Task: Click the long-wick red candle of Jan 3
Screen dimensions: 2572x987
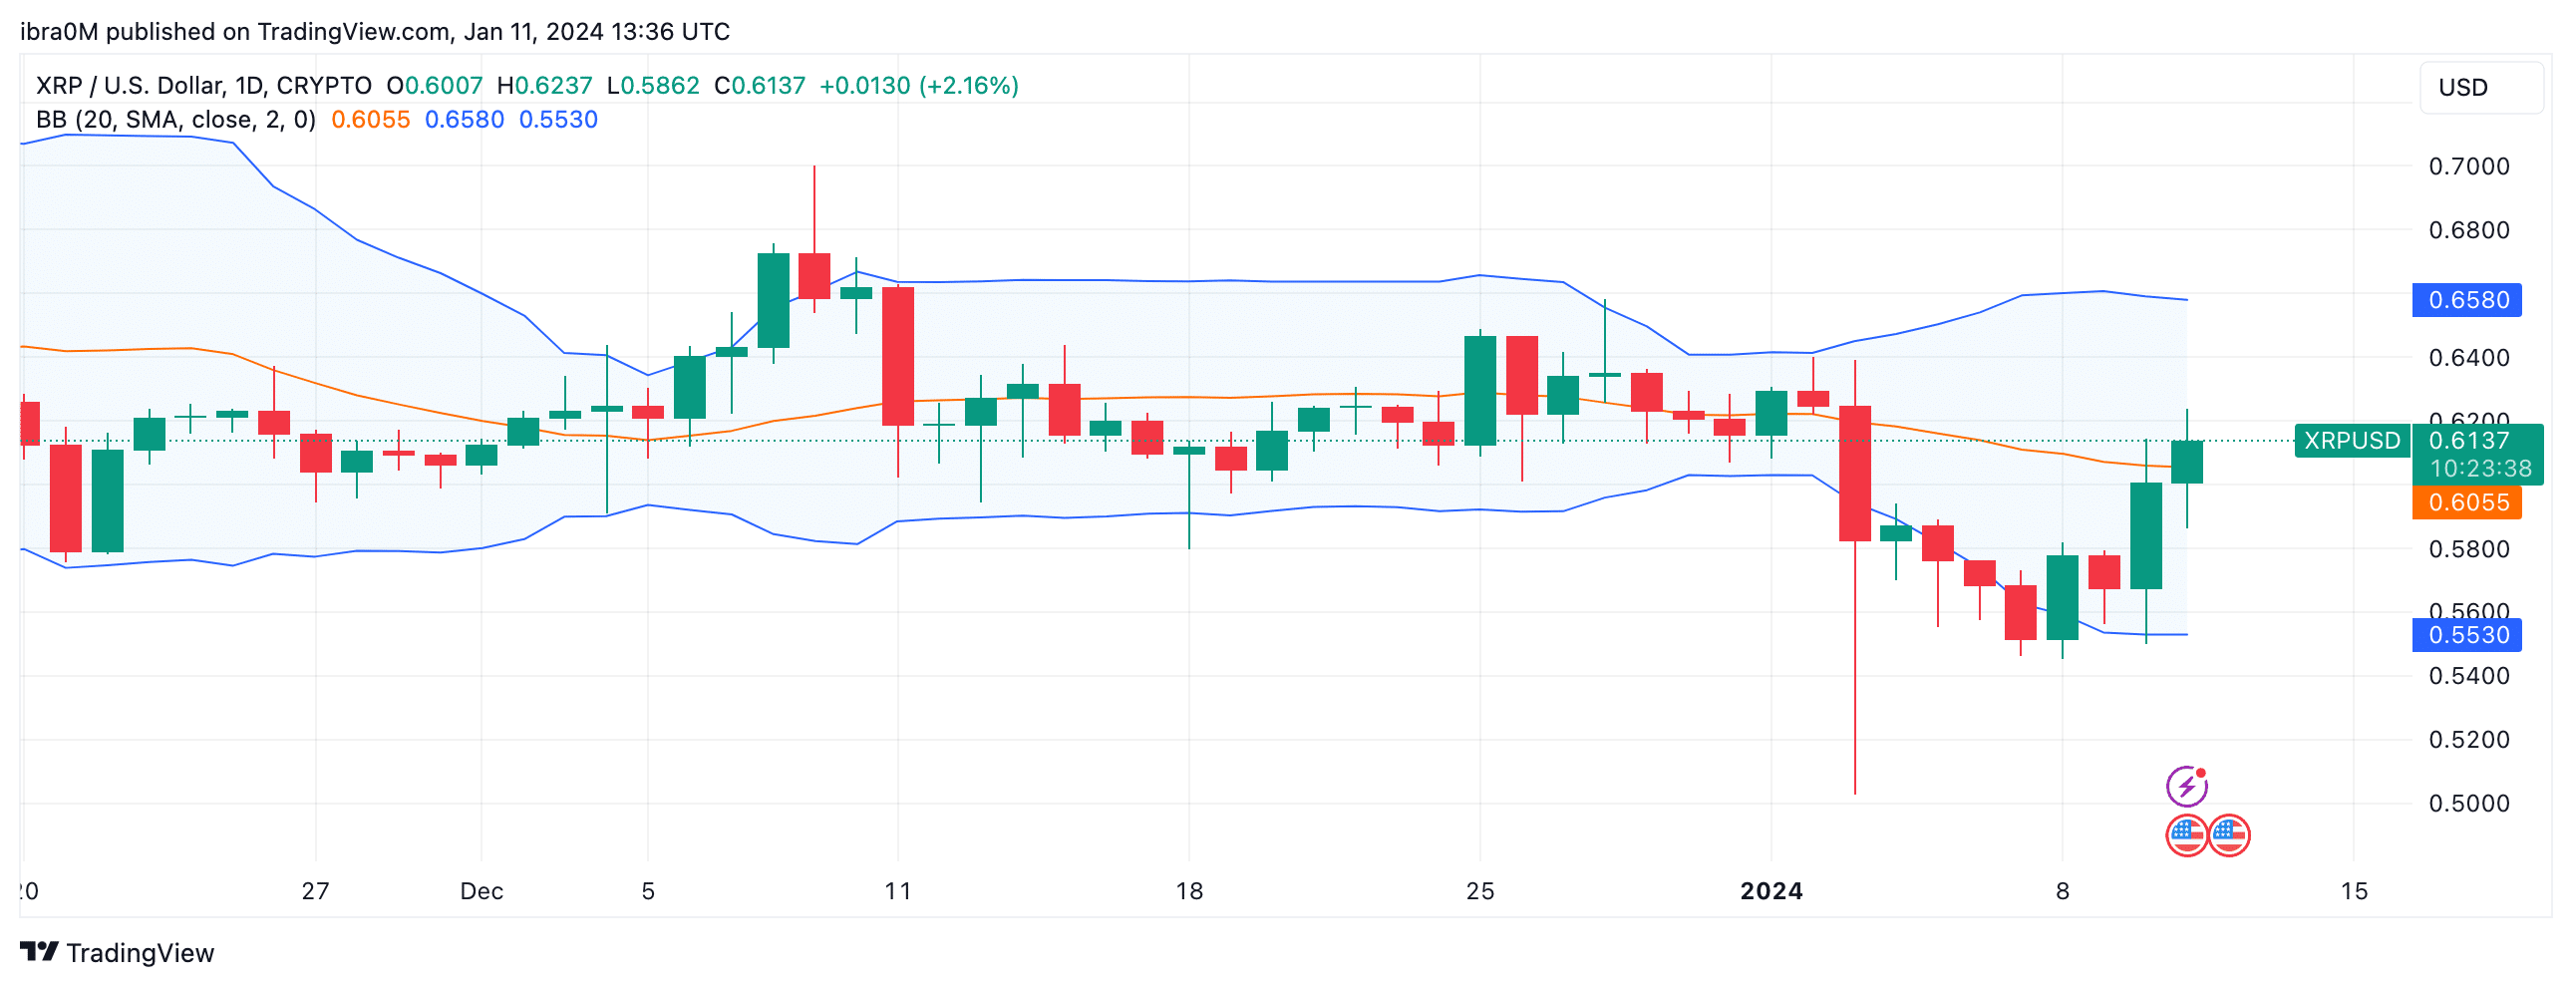Action: pyautogui.click(x=1855, y=474)
